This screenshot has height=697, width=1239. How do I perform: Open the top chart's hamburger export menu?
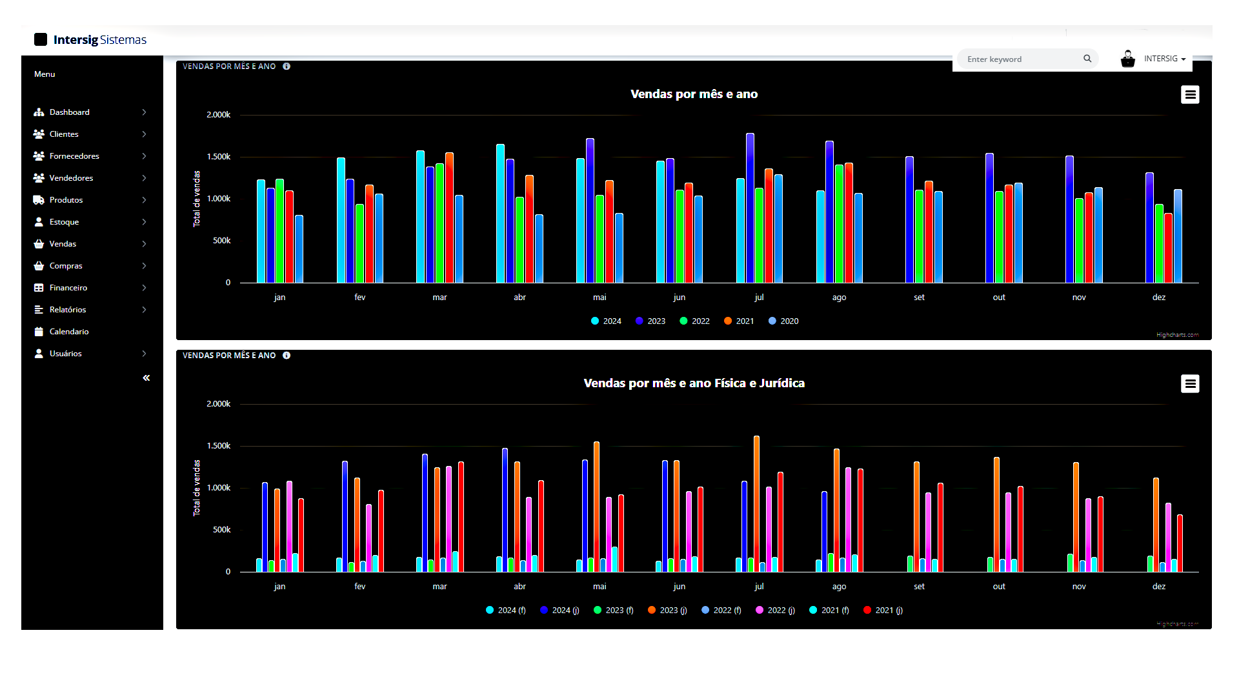pyautogui.click(x=1190, y=95)
